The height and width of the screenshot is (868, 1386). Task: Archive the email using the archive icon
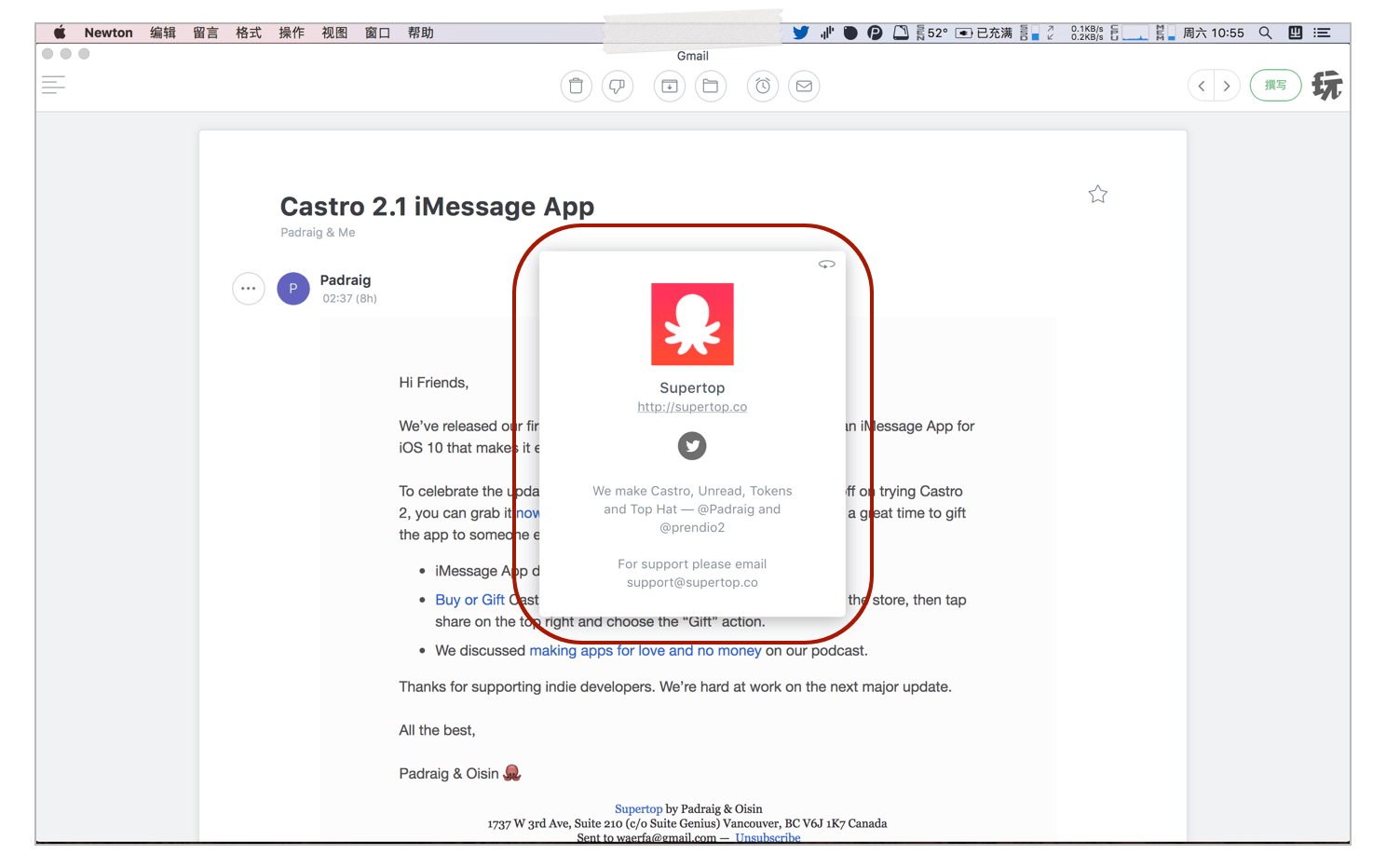[x=669, y=87]
